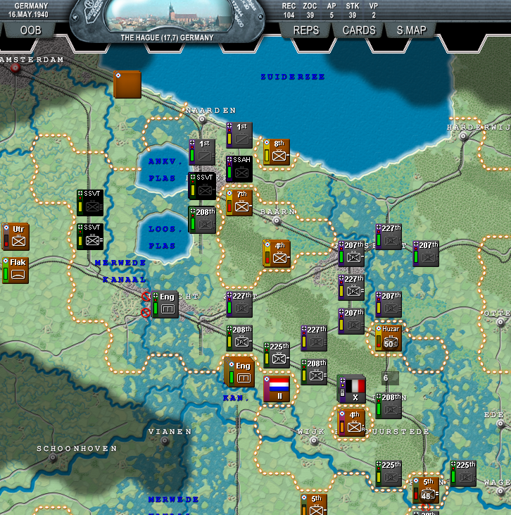
Task: Click the ZOC value 39
Action: tap(310, 15)
